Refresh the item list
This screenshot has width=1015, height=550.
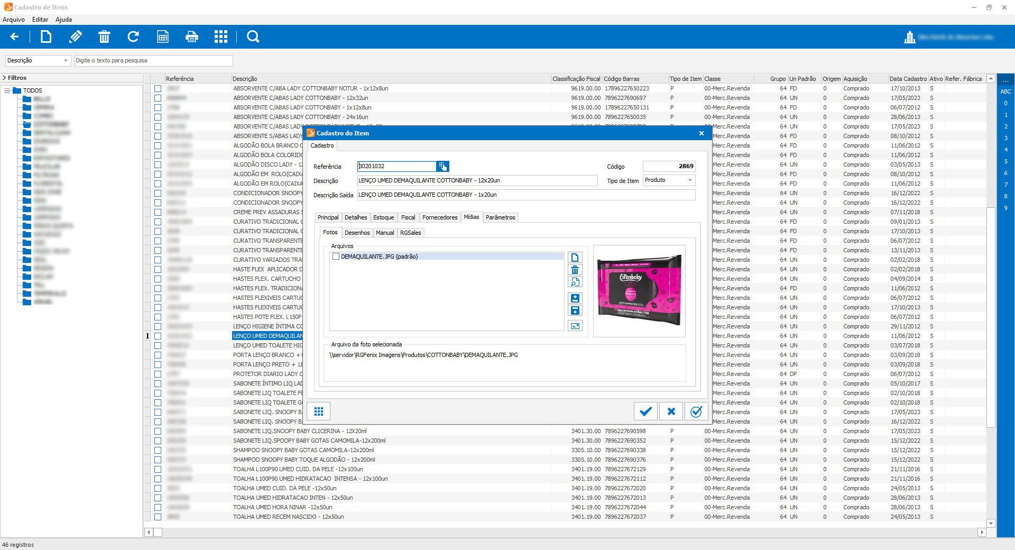click(133, 36)
